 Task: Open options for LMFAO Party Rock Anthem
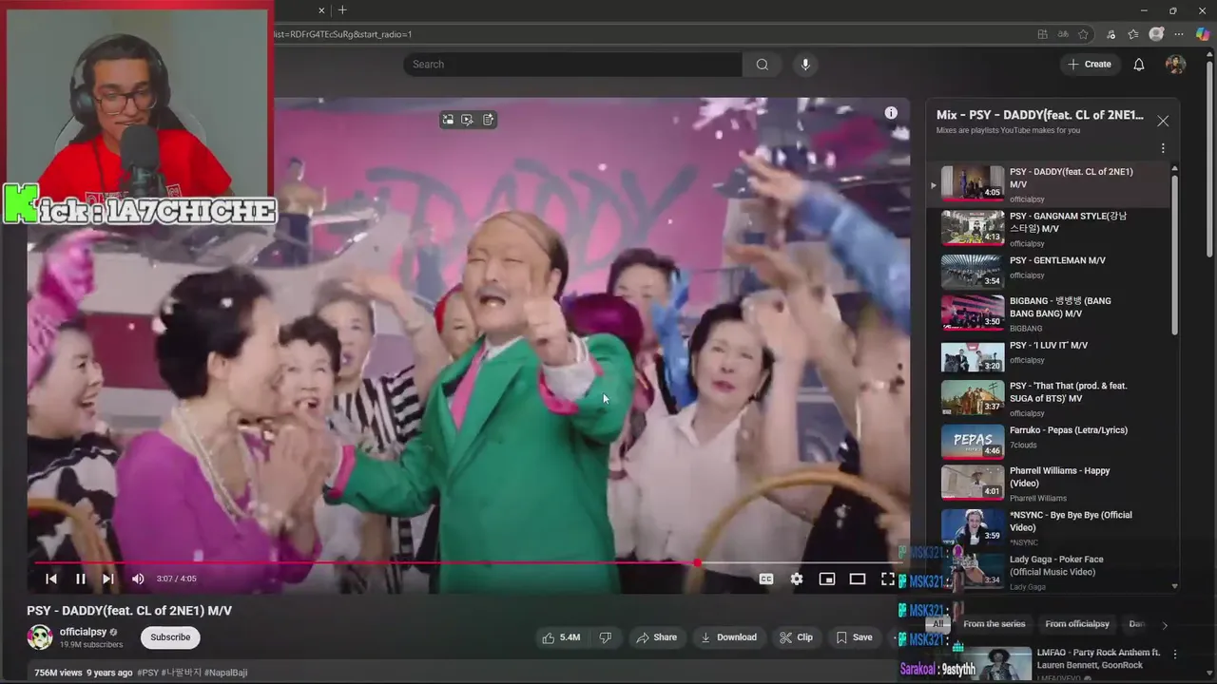pyautogui.click(x=1175, y=655)
